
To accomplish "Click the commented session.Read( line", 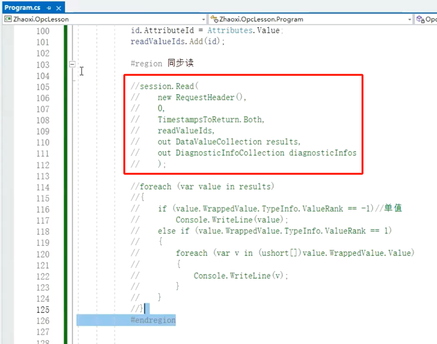I will (x=164, y=86).
